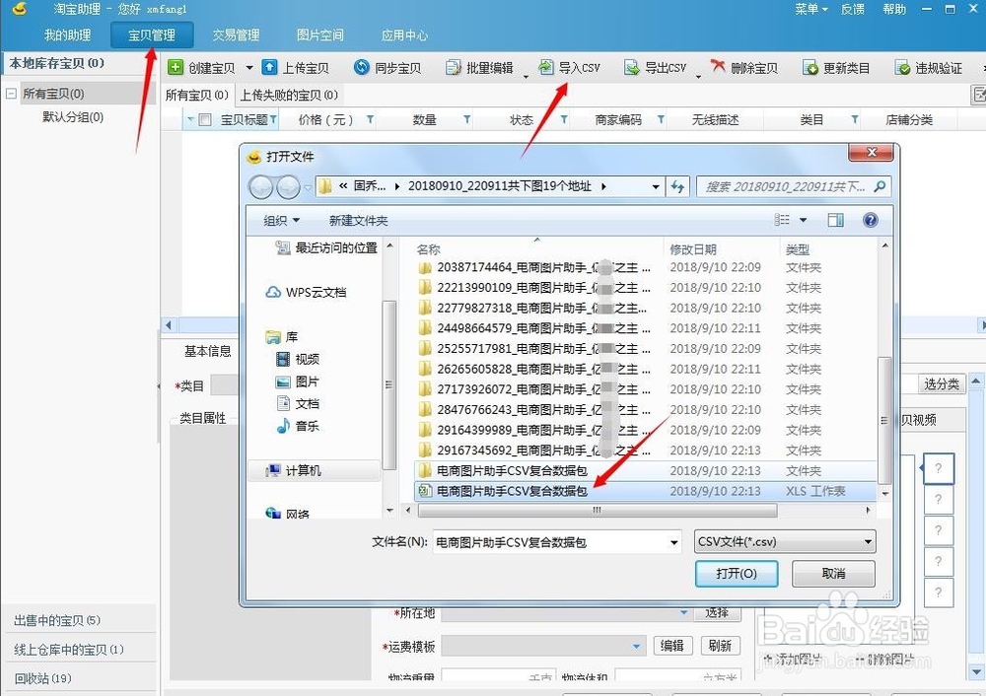
Task: Click the 刷新 button beside 运费模板
Action: click(x=720, y=646)
